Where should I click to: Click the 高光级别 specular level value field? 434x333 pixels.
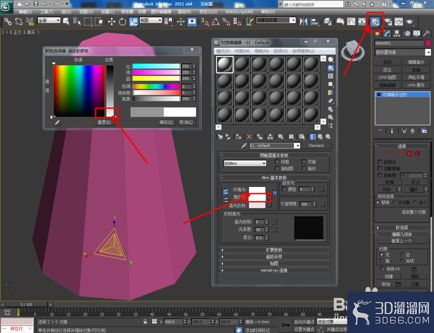(x=260, y=222)
